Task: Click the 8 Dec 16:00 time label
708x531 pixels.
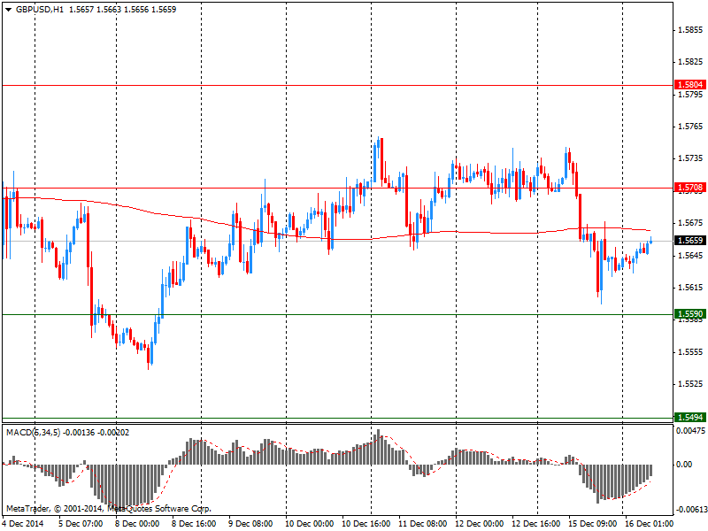Action: (x=194, y=524)
